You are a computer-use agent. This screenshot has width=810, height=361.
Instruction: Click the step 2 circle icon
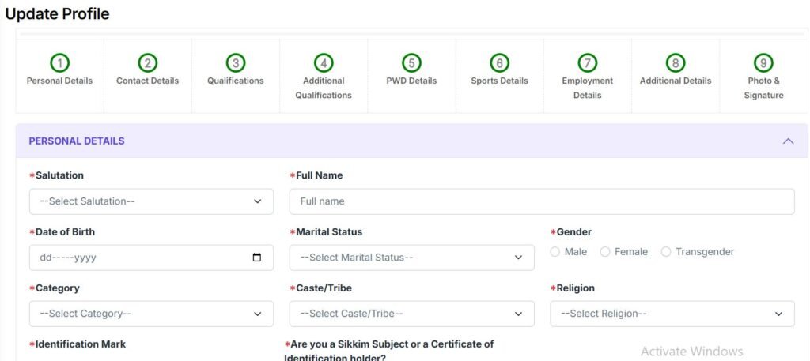tap(148, 63)
